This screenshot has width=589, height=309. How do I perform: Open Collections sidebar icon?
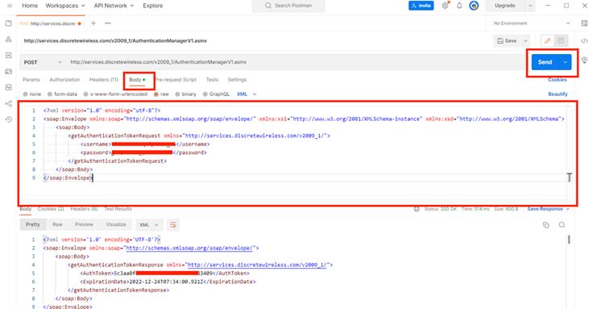9,23
